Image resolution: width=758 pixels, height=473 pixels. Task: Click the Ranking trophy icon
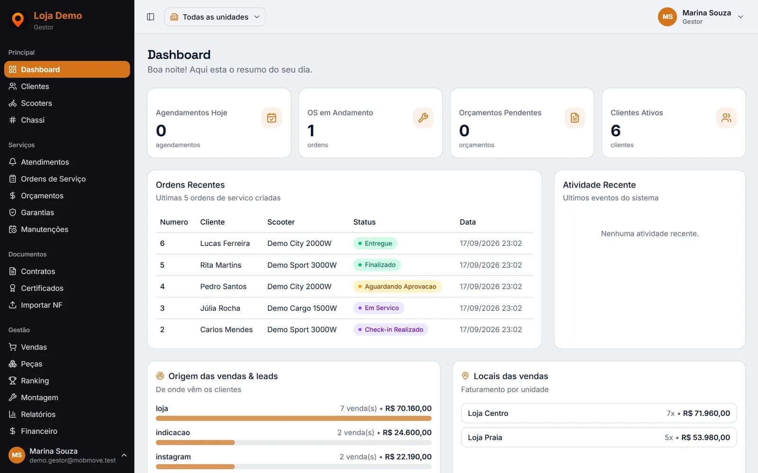pos(13,381)
